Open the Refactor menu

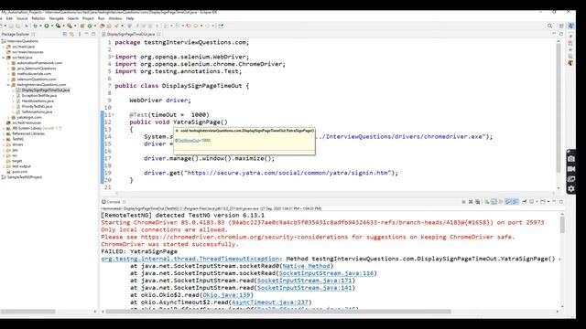click(38, 18)
